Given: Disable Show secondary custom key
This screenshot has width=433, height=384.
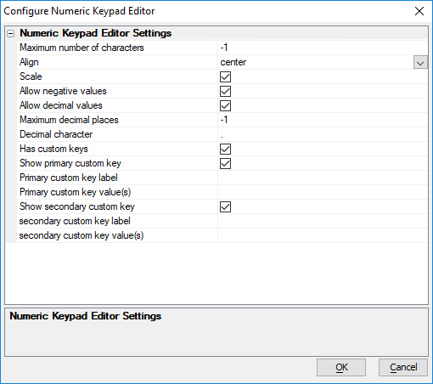Looking at the screenshot, I should coord(225,206).
